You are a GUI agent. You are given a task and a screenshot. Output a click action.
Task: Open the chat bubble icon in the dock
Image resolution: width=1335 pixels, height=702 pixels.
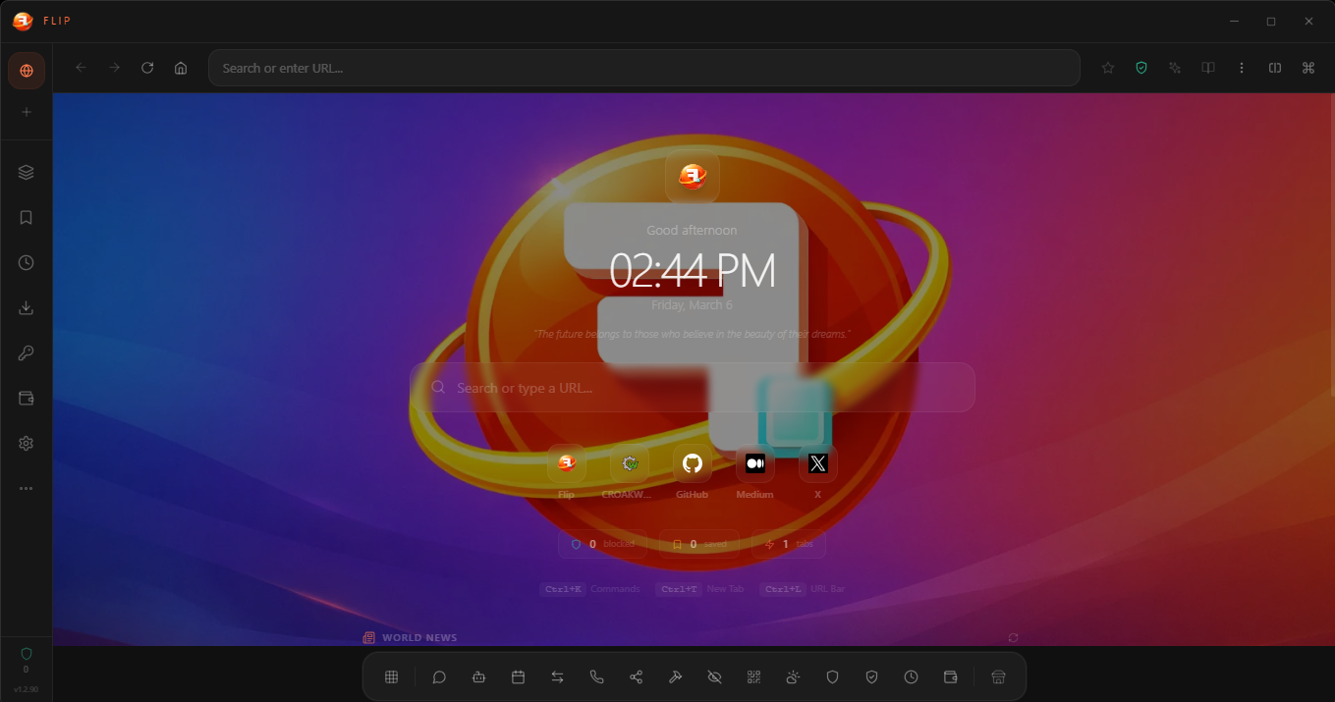(x=439, y=676)
